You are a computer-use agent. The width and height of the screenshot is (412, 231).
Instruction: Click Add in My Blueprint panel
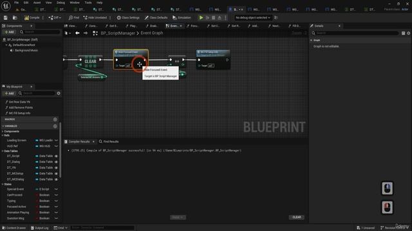coord(9,93)
